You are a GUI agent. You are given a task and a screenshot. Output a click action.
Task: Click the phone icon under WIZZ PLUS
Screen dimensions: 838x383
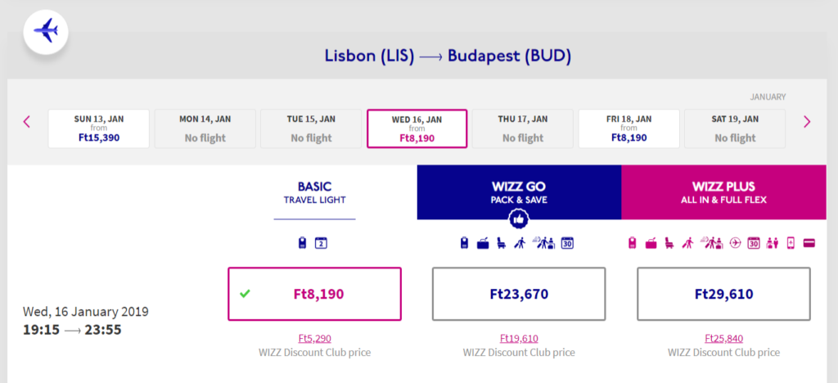791,243
